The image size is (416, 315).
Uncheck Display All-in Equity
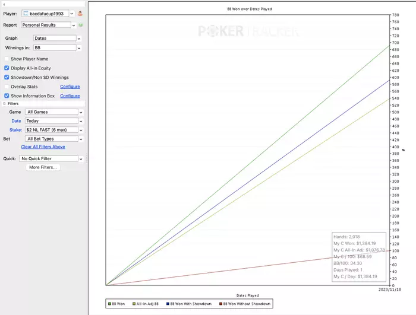7,68
